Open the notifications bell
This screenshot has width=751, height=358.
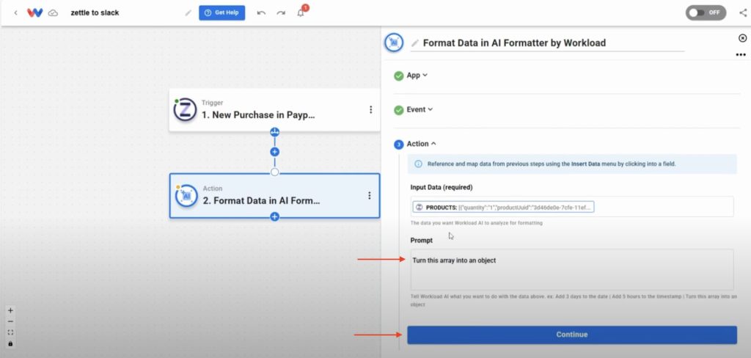[301, 13]
